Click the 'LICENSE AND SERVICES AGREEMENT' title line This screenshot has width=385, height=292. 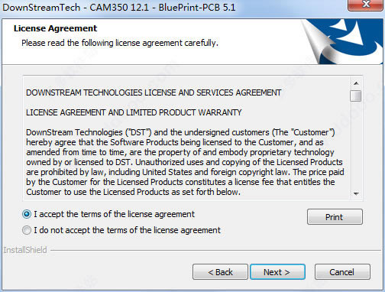pos(154,92)
